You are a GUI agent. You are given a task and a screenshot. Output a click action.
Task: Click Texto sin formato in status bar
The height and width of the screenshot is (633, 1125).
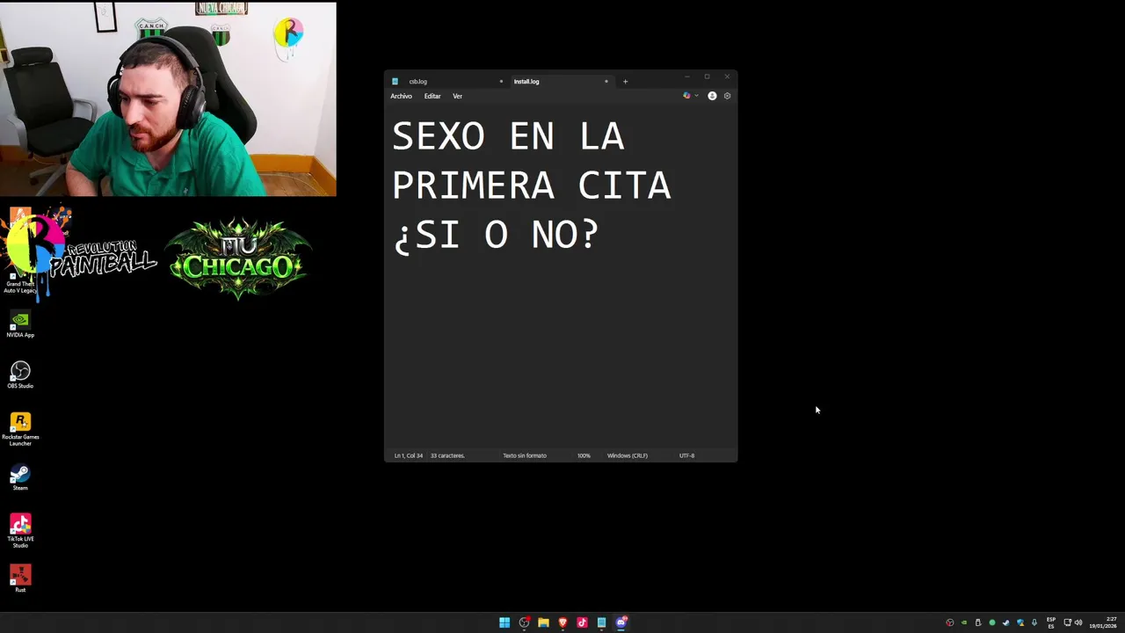coord(525,455)
